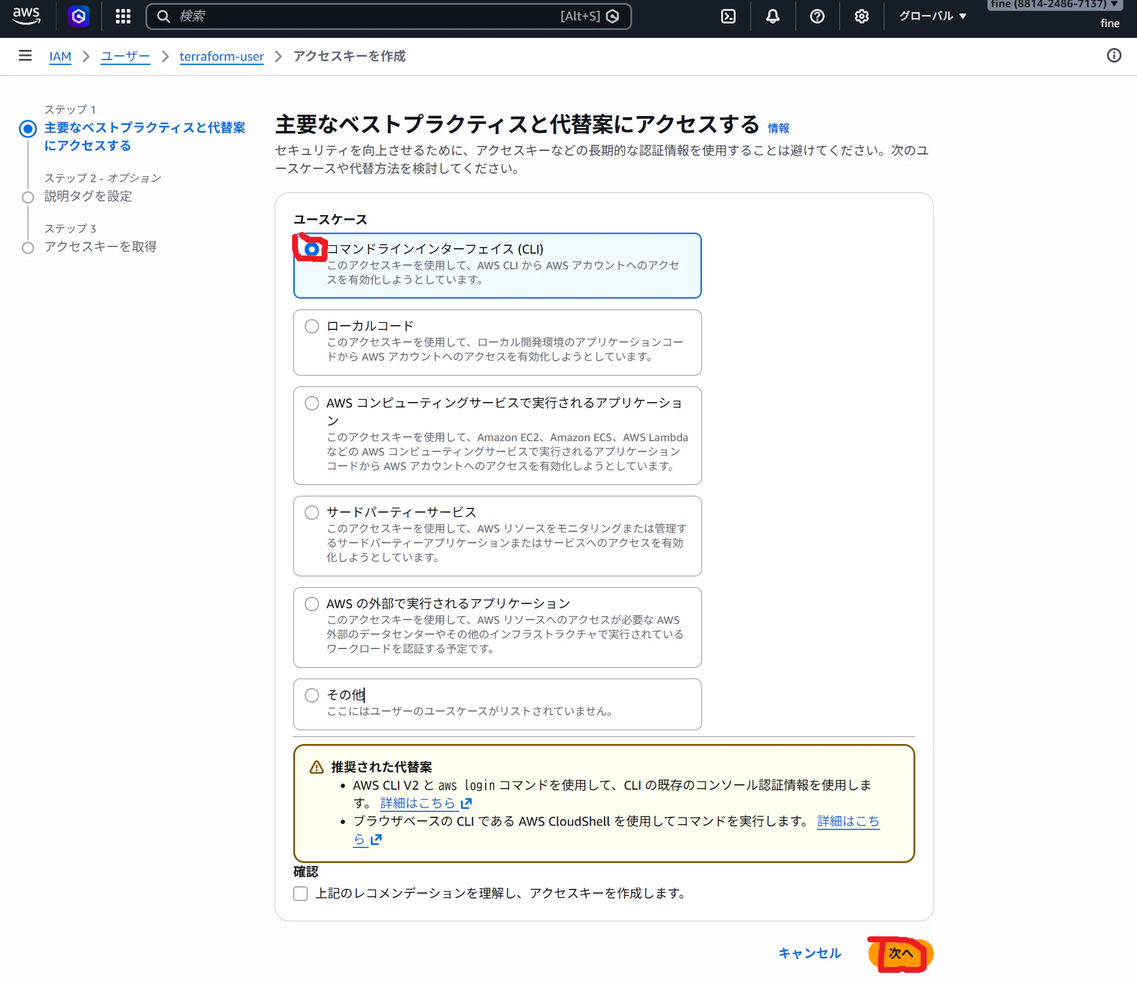Check the 上記のレコメンデーションを理解し confirmation checkbox

coord(300,894)
